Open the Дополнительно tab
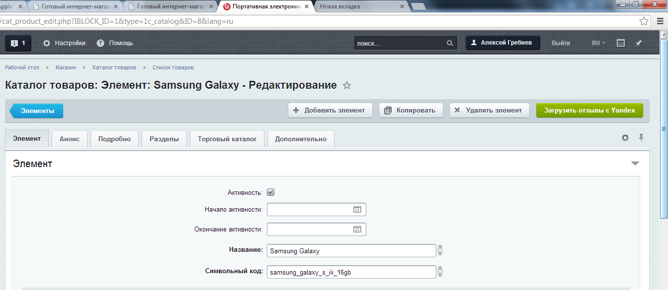 301,139
